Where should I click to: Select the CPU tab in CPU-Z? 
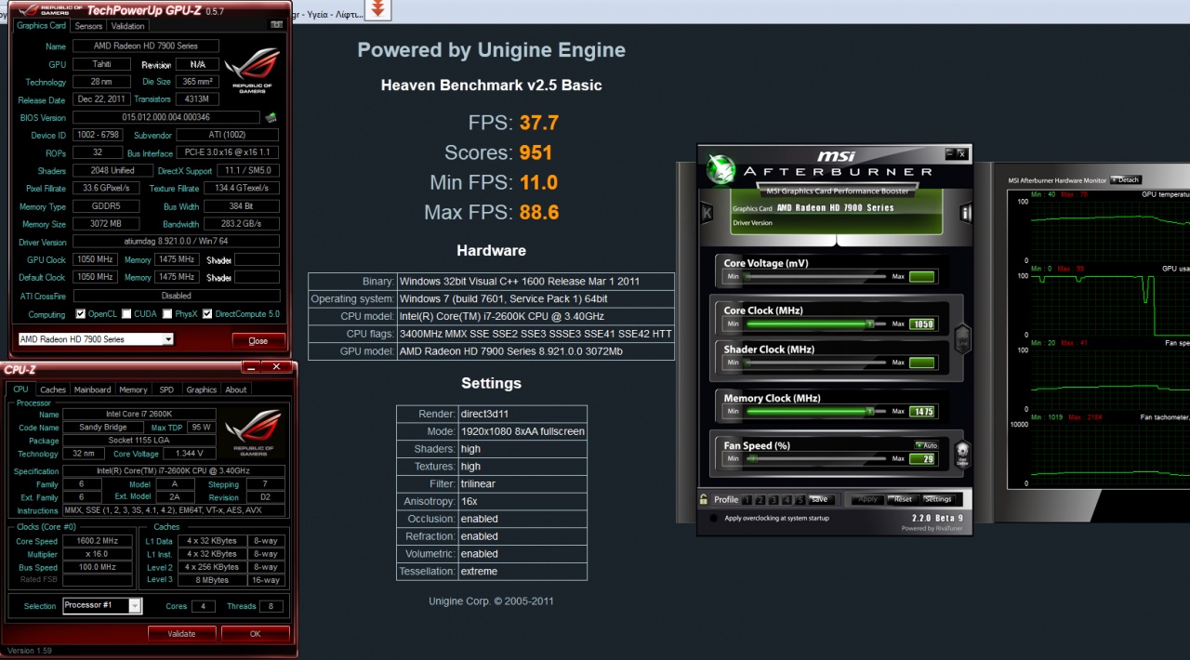pyautogui.click(x=20, y=389)
